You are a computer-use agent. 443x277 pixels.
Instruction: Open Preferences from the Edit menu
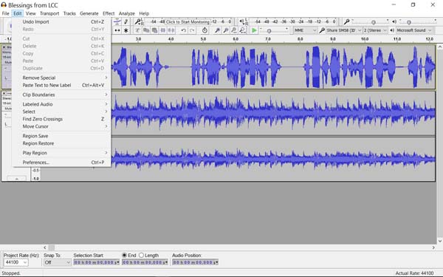click(x=61, y=163)
